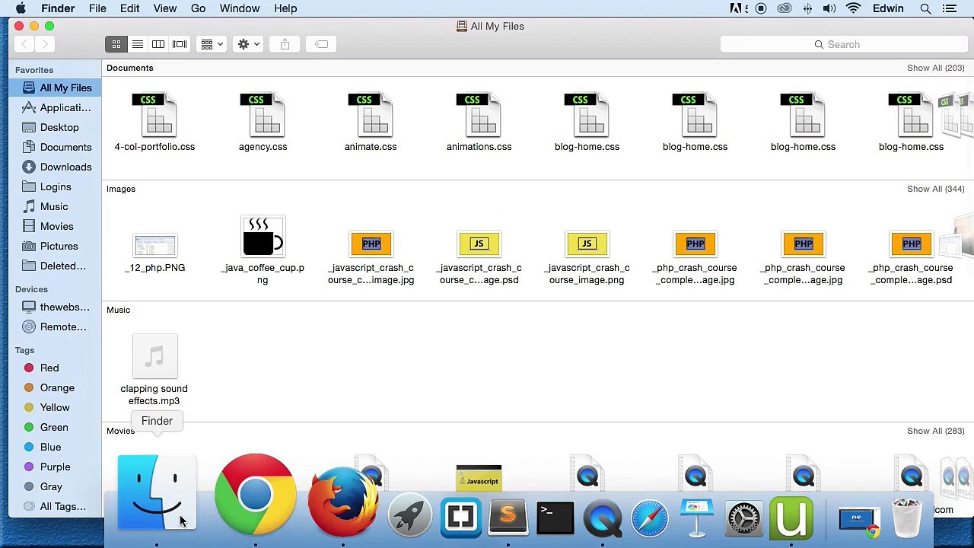This screenshot has width=974, height=548.
Task: Focus the Finder Search field
Action: 842,44
